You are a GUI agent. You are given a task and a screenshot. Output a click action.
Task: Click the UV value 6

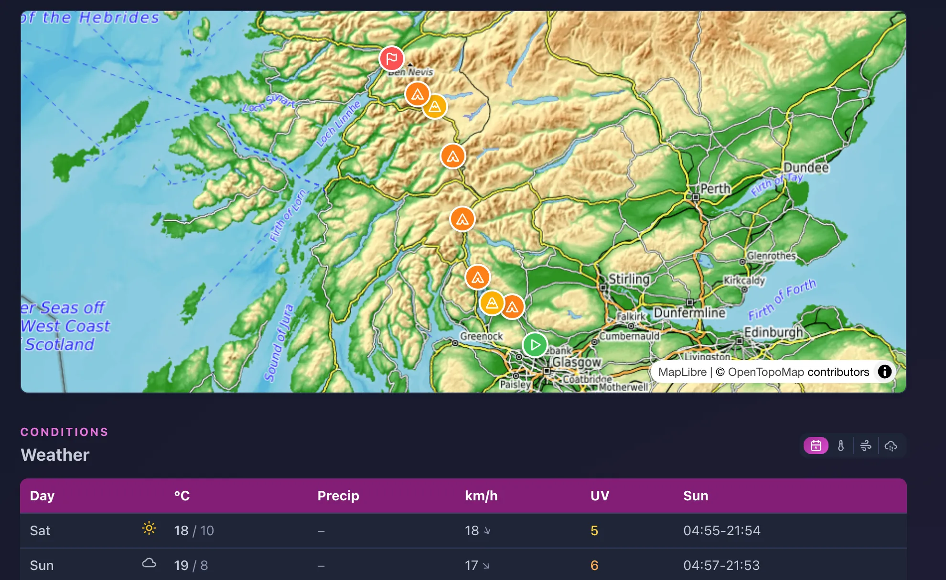point(594,565)
